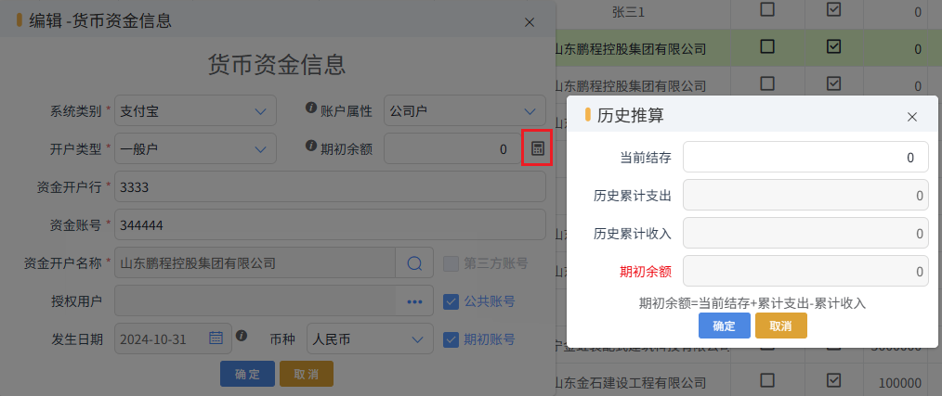Click the 货币资金信息 form heading
This screenshot has width=942, height=396.
coord(276,64)
